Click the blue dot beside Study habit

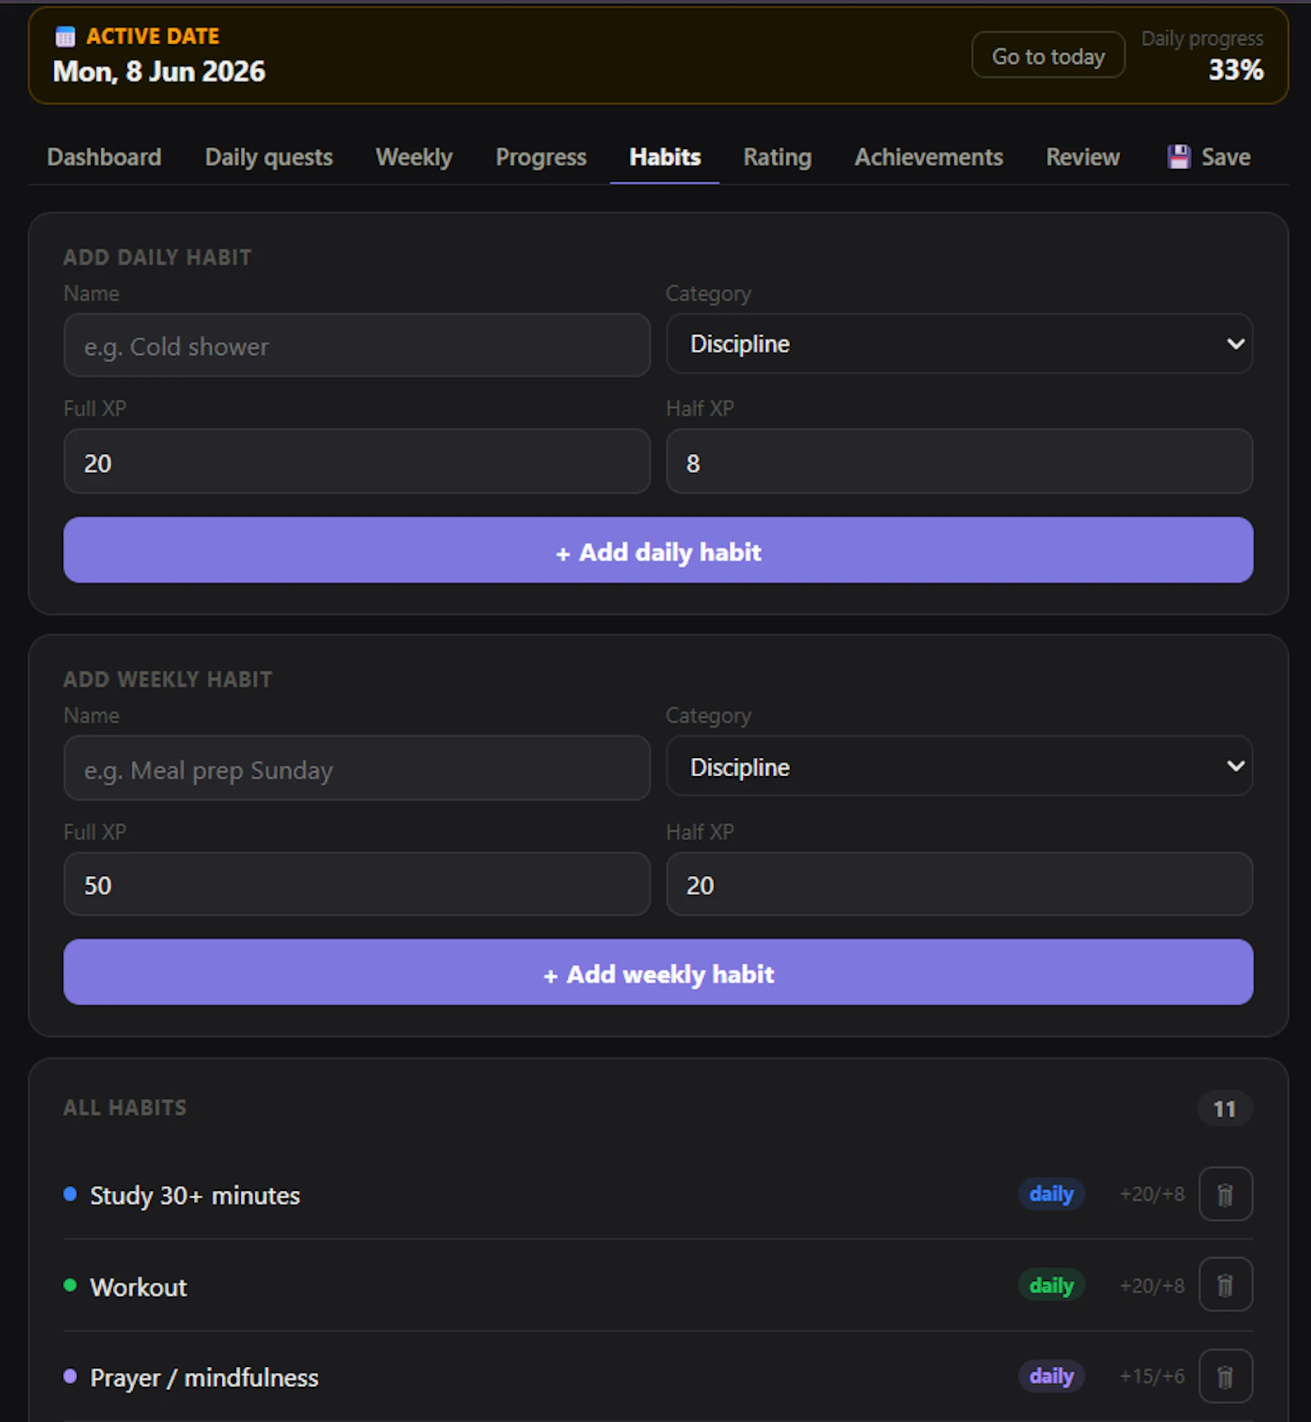(x=70, y=1193)
